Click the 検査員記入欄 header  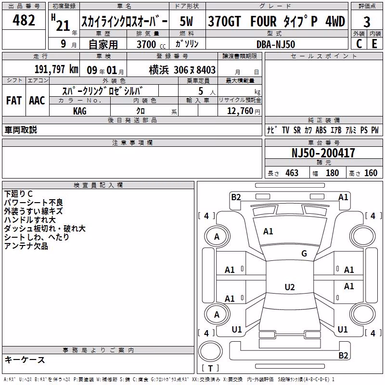98,185
